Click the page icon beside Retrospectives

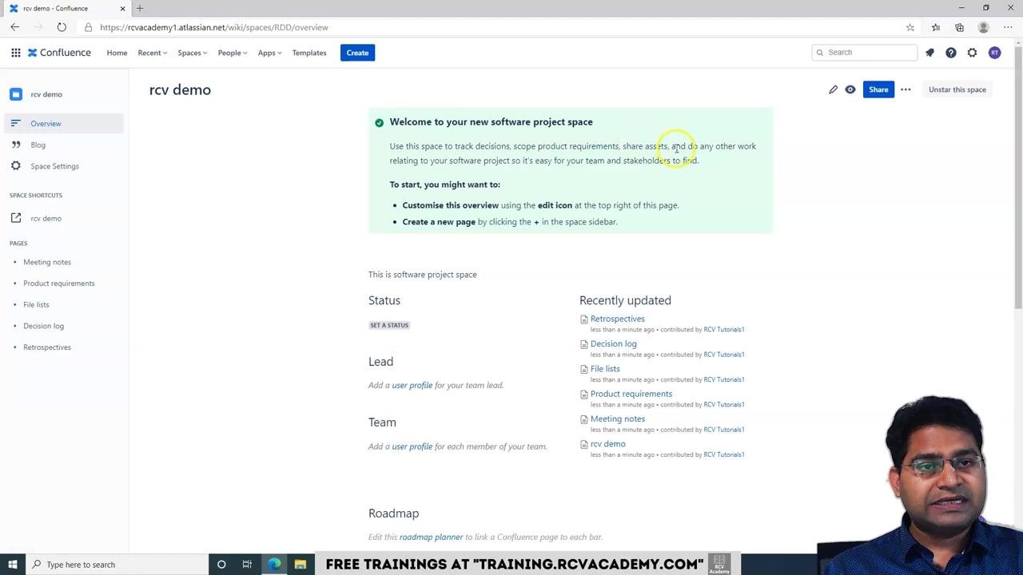[x=583, y=319]
